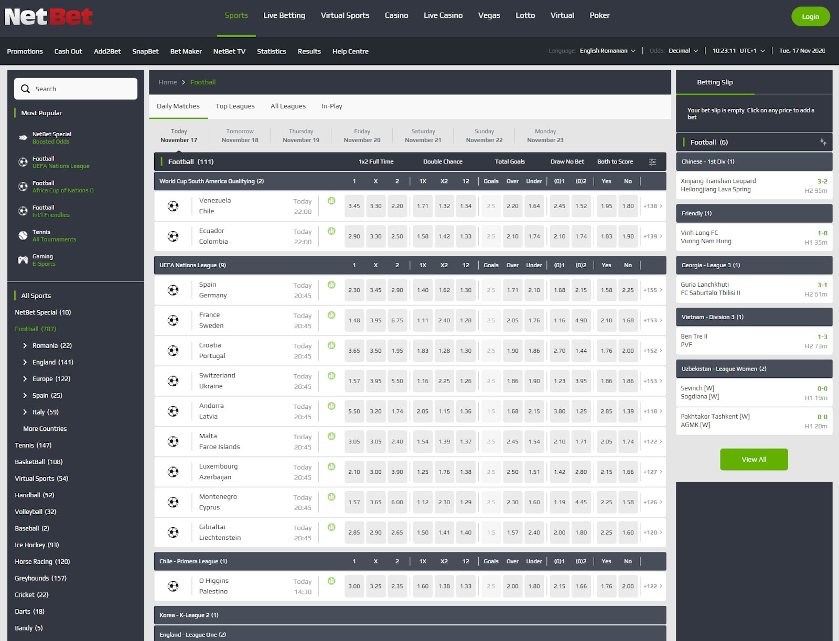This screenshot has width=839, height=641.
Task: Select odds 1.95 for Portugal win
Action: point(397,351)
